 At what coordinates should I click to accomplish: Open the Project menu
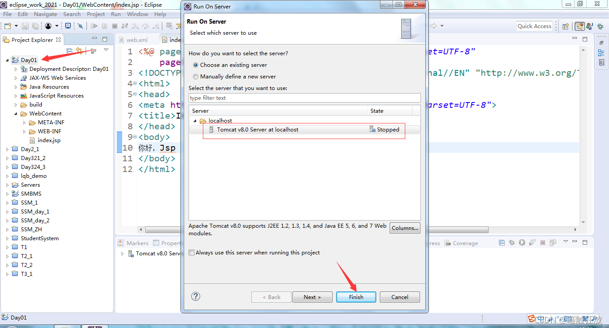(x=96, y=14)
